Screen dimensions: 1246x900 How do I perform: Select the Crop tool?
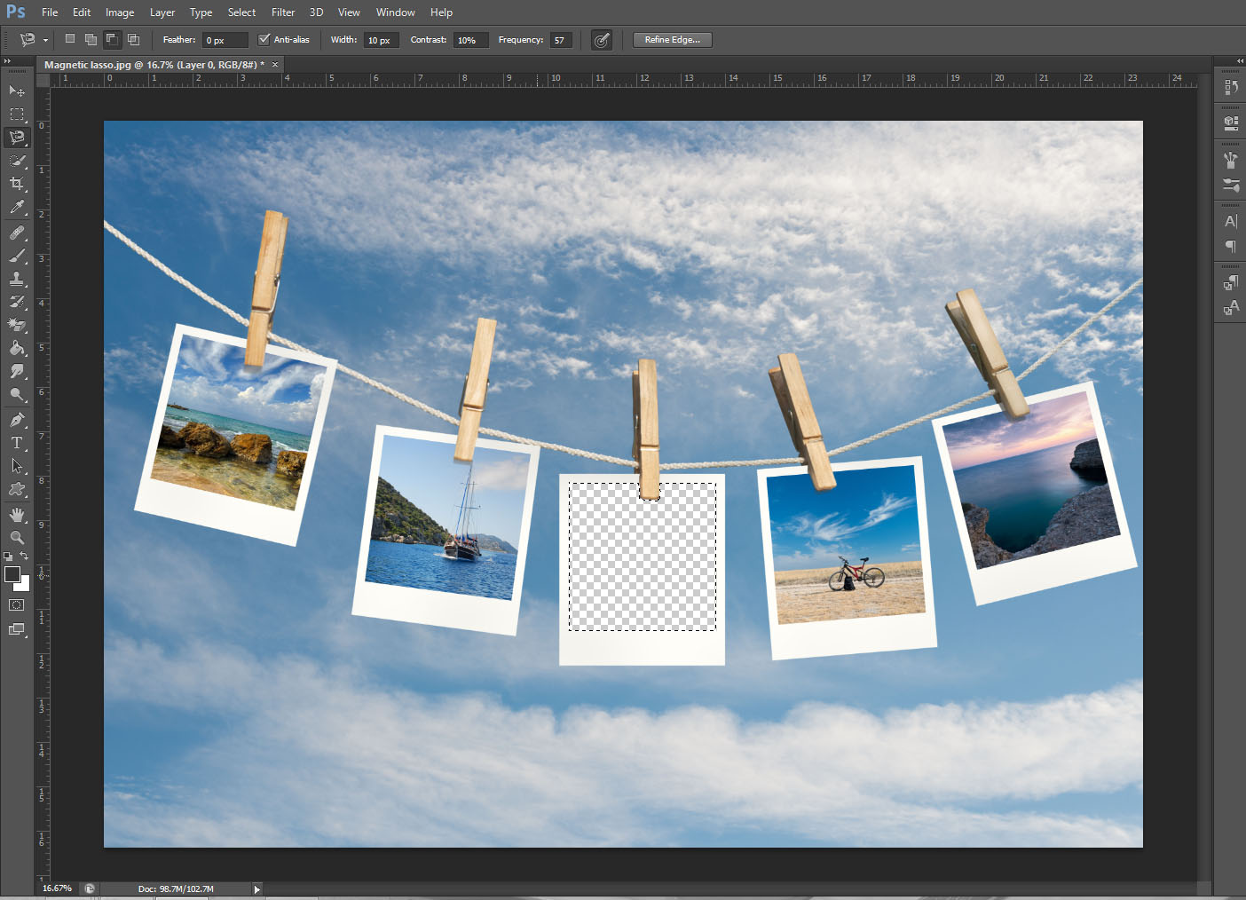(16, 184)
